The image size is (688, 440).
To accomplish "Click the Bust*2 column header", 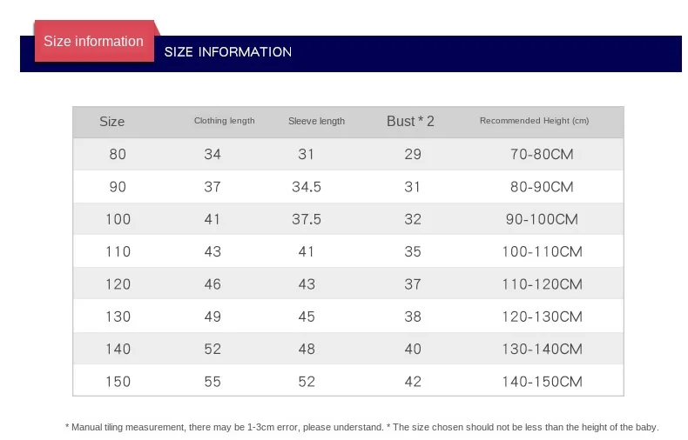I will (410, 121).
